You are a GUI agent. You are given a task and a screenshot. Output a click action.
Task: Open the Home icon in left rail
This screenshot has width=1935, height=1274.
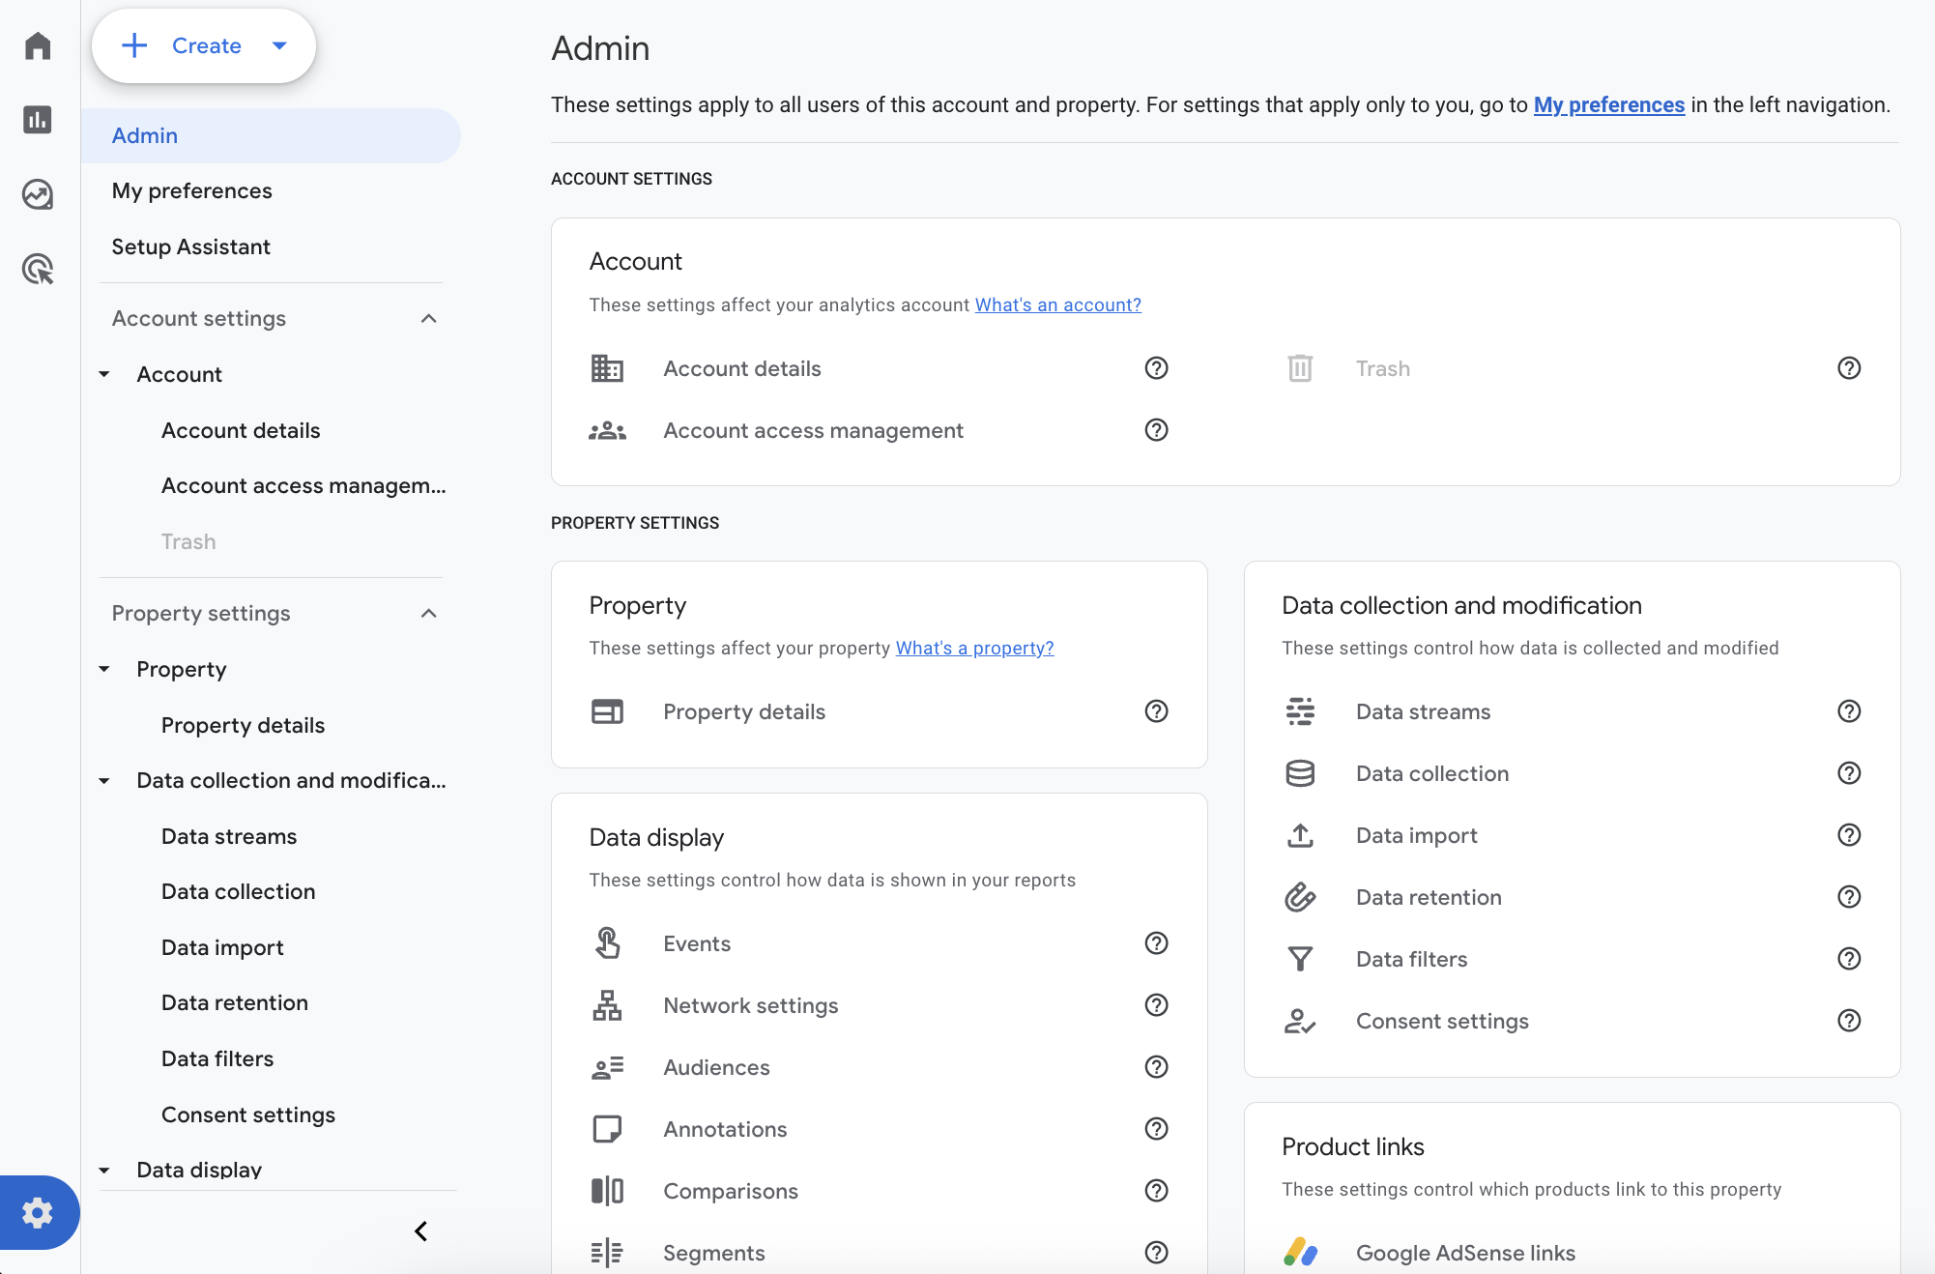pyautogui.click(x=38, y=45)
